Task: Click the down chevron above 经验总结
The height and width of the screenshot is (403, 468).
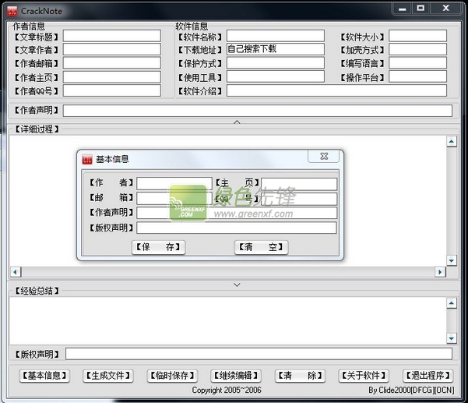Action: click(237, 285)
